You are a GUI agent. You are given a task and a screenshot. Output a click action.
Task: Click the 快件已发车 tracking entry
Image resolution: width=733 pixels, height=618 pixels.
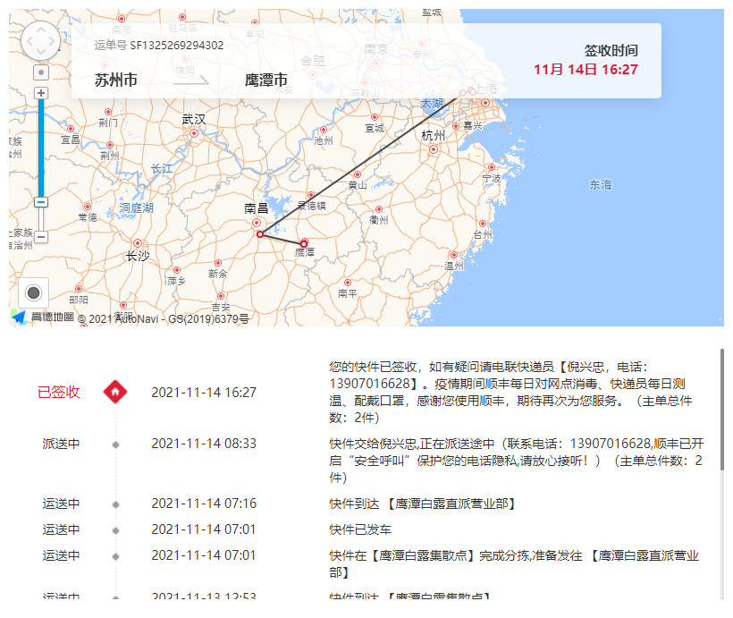click(360, 529)
